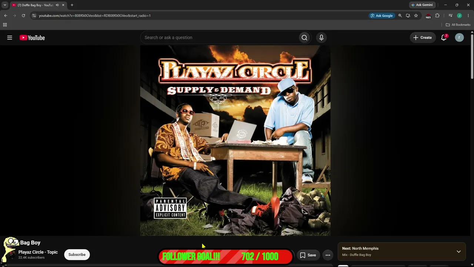
Task: Start voice search with the microphone
Action: tap(321, 37)
